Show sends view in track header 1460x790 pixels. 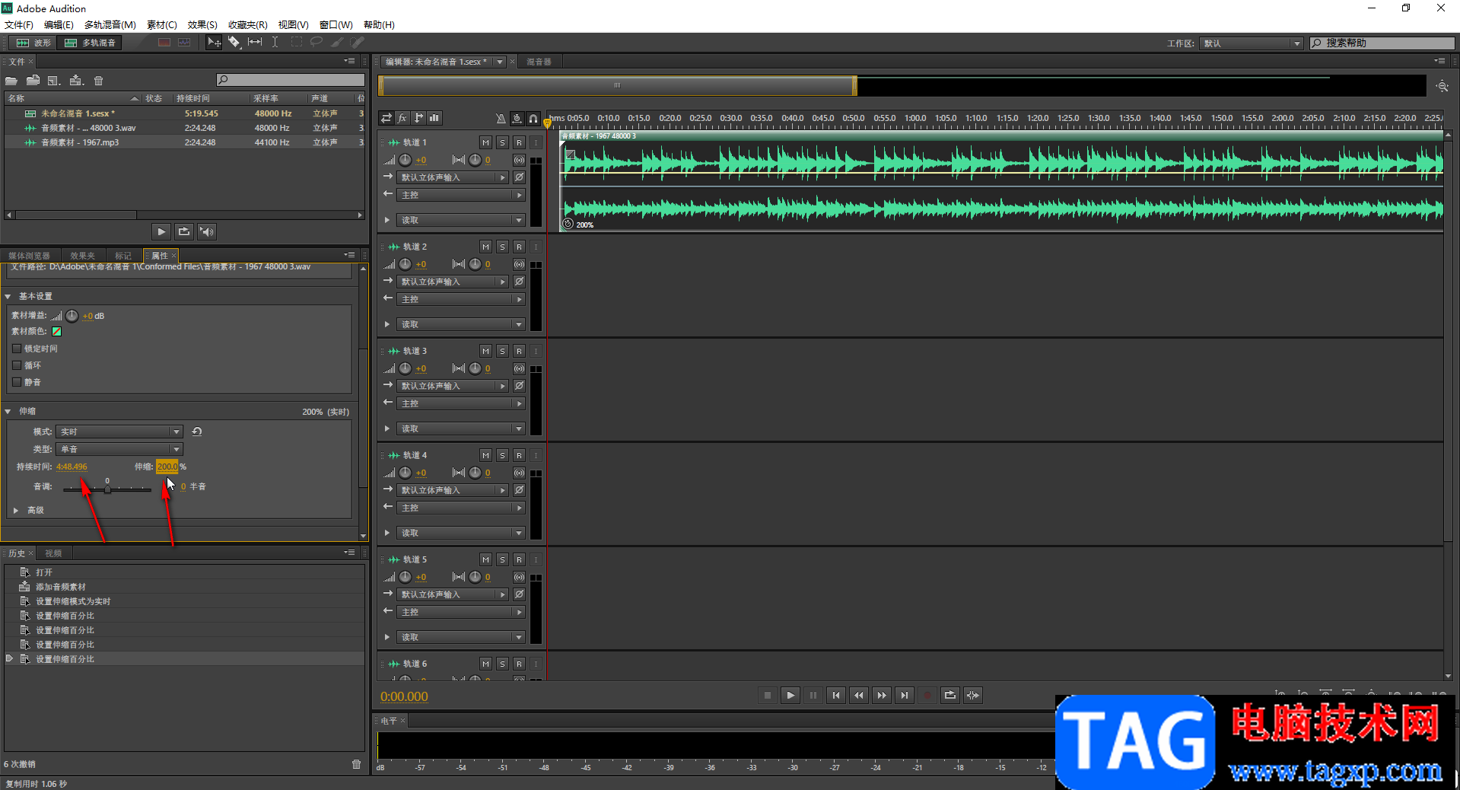click(418, 118)
